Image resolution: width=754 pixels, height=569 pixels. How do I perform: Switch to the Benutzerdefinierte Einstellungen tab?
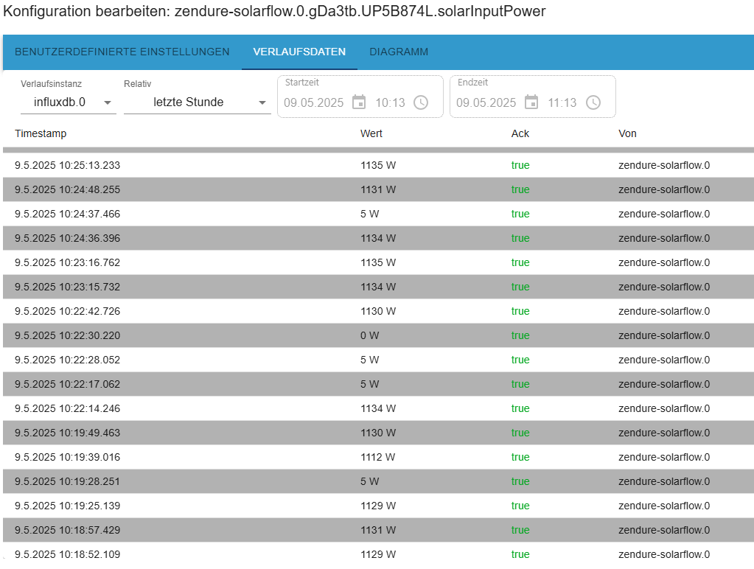pos(122,52)
